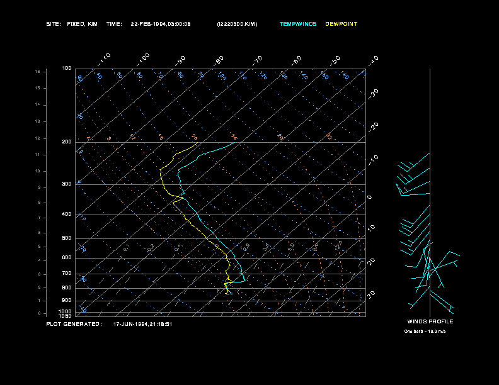Click the DEWPOINT legend label
Viewport: 499px width, 385px height.
pyautogui.click(x=341, y=24)
